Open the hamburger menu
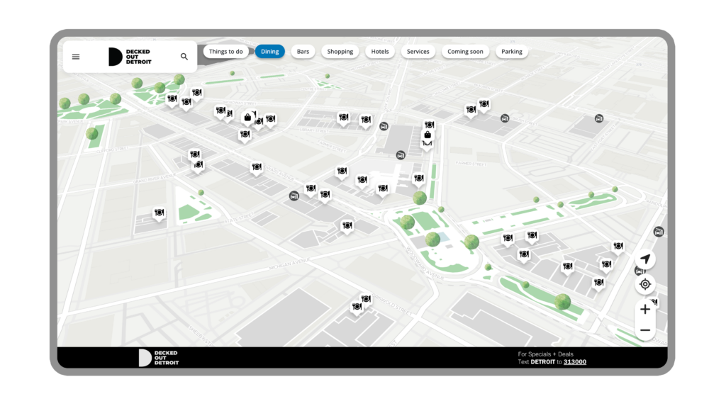Viewport: 726px width, 406px height. (x=76, y=57)
